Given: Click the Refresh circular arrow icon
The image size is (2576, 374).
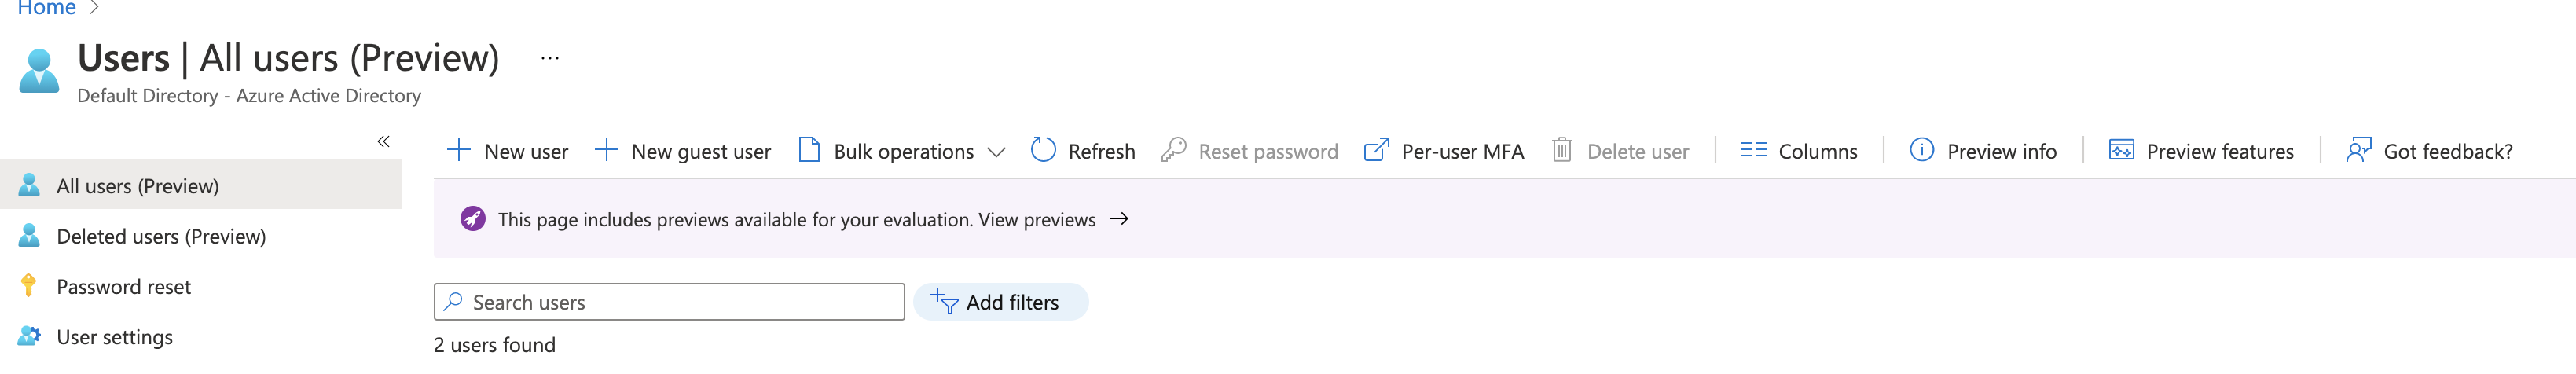Looking at the screenshot, I should pos(1043,150).
